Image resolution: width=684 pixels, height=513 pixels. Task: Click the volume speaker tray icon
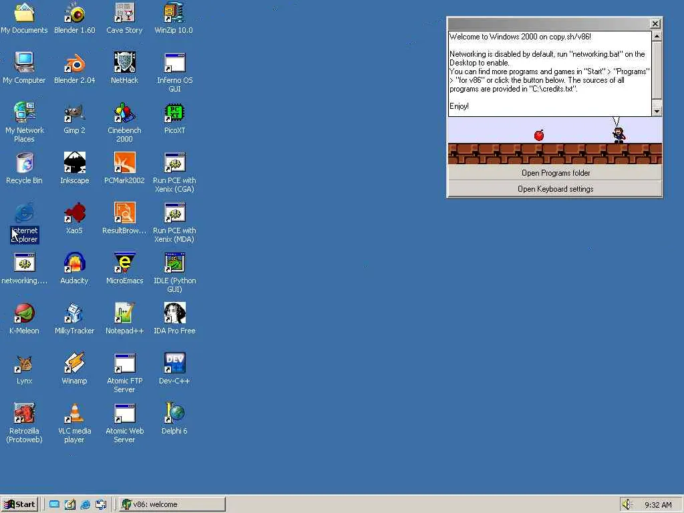point(627,504)
